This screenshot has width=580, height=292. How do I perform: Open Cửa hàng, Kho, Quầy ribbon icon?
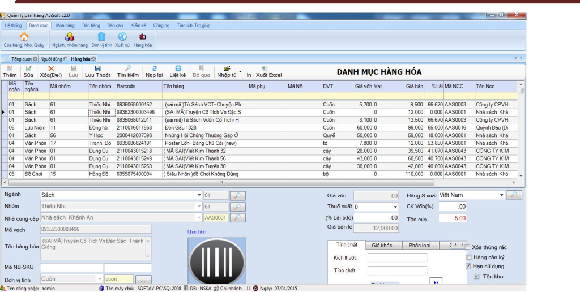24,37
